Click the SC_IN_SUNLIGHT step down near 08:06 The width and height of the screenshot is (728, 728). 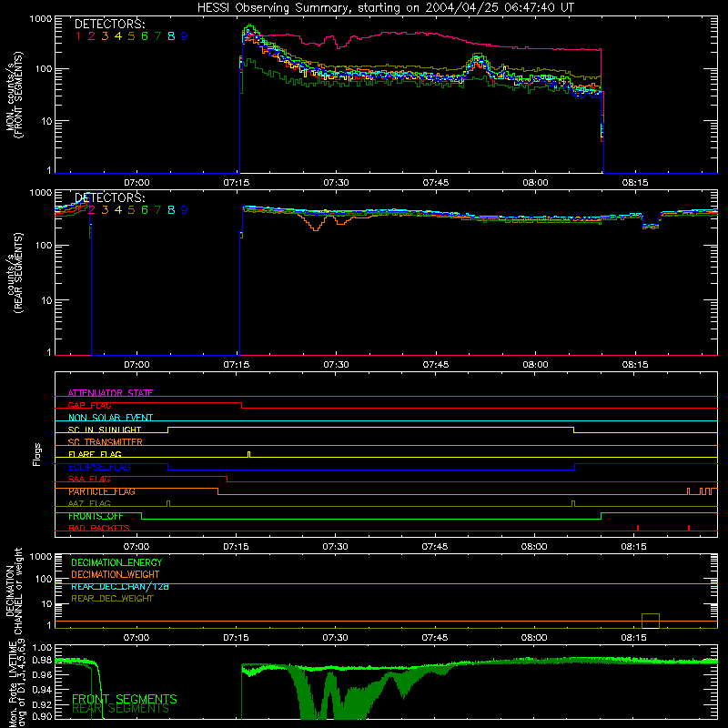[574, 430]
